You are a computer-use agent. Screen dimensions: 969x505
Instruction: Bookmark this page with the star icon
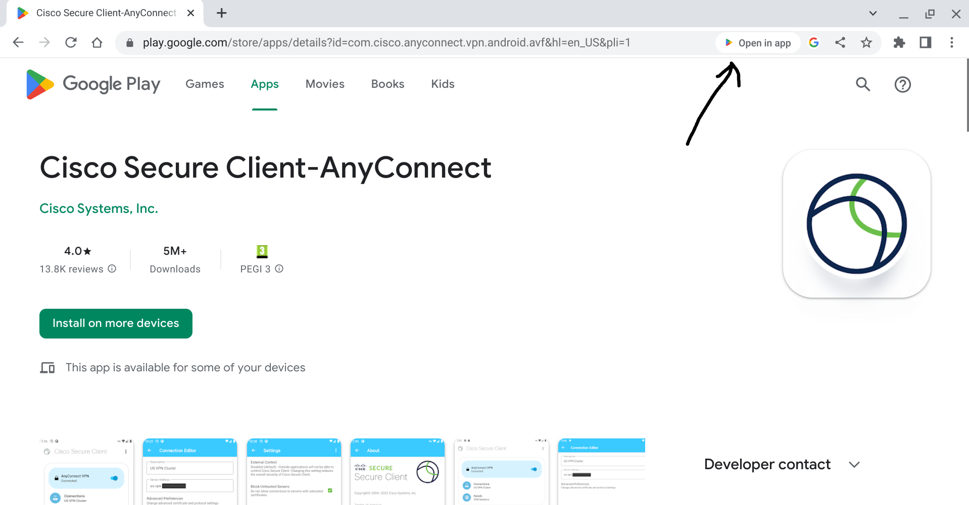point(866,42)
